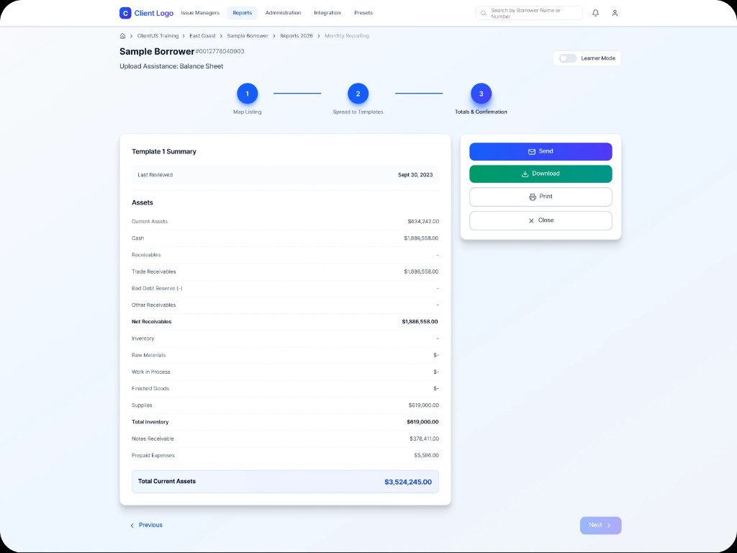The width and height of the screenshot is (737, 553).
Task: Select the Supplies row label
Action: pyautogui.click(x=142, y=405)
